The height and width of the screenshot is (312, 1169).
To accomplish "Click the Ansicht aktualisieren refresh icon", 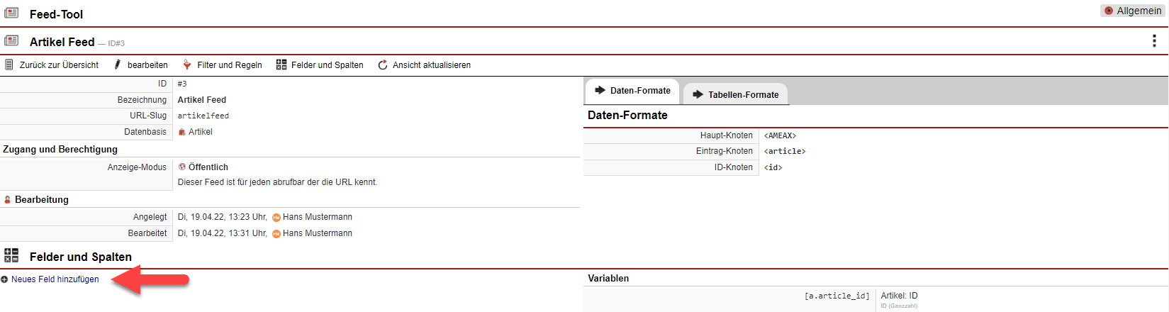I will [x=383, y=65].
